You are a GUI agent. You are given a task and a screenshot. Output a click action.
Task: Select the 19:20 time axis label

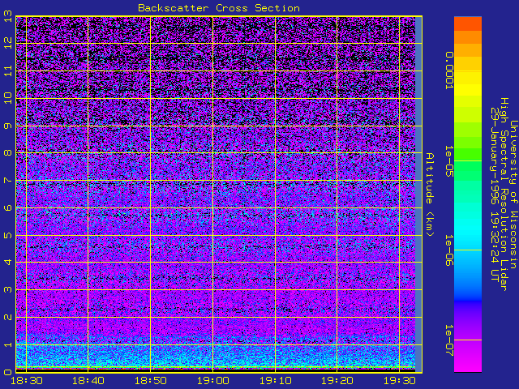tap(337, 381)
